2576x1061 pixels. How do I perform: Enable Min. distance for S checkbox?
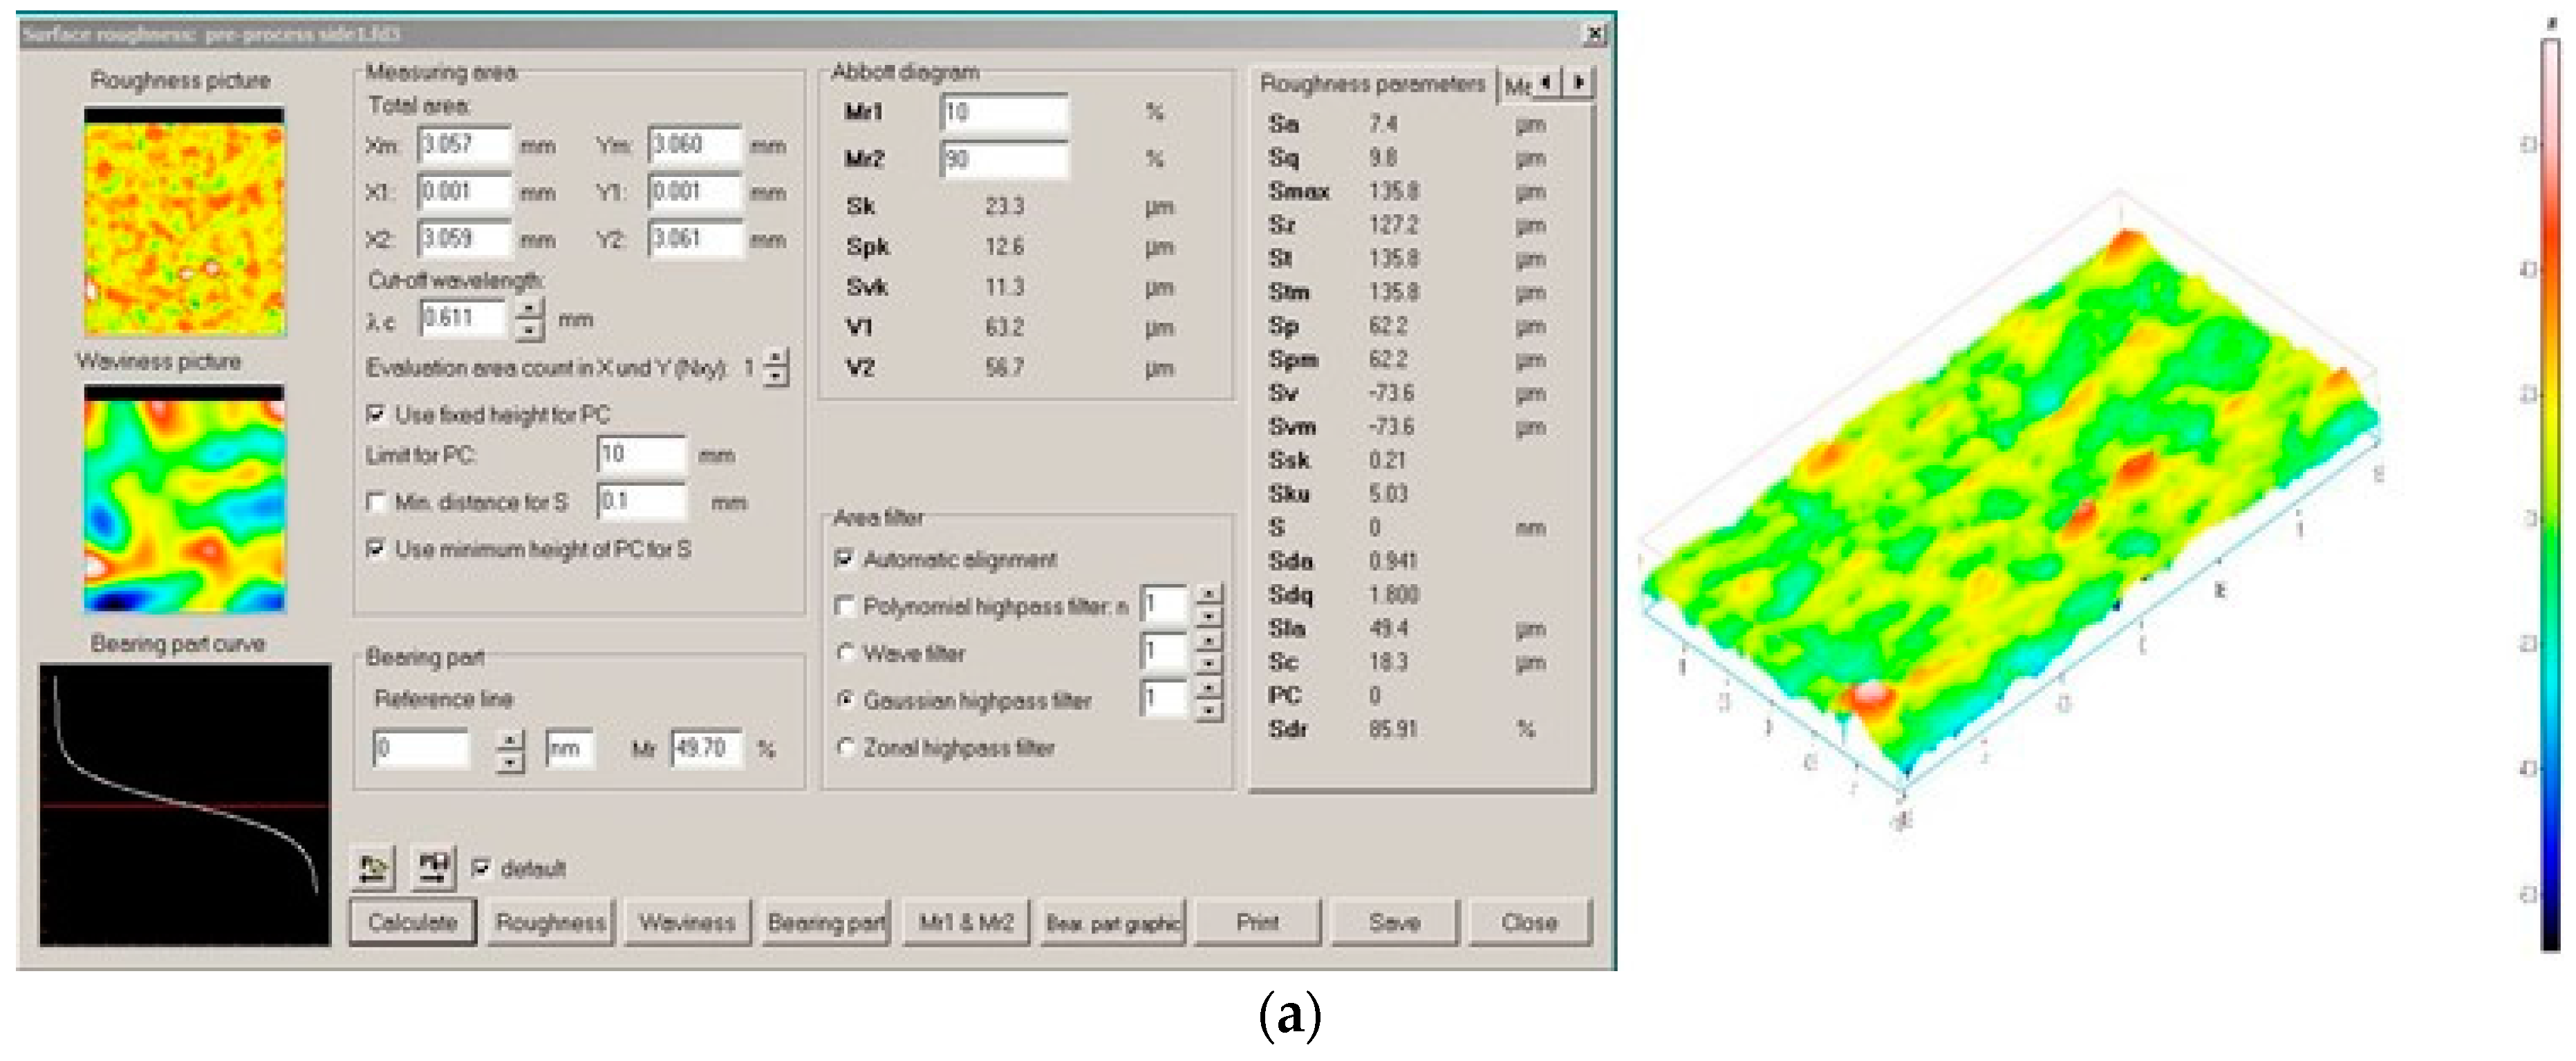(x=377, y=502)
